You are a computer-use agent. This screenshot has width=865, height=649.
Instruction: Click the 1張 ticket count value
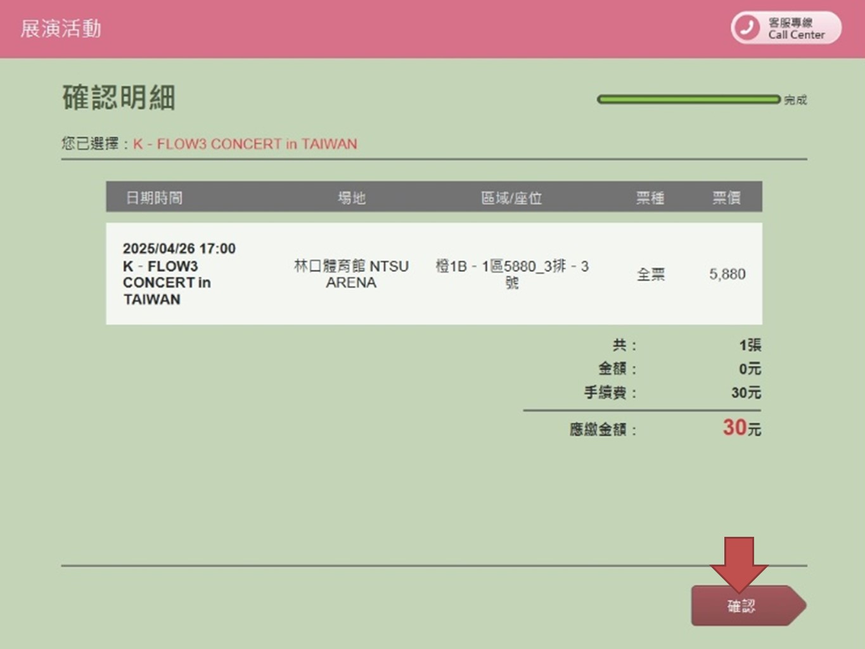click(x=750, y=345)
